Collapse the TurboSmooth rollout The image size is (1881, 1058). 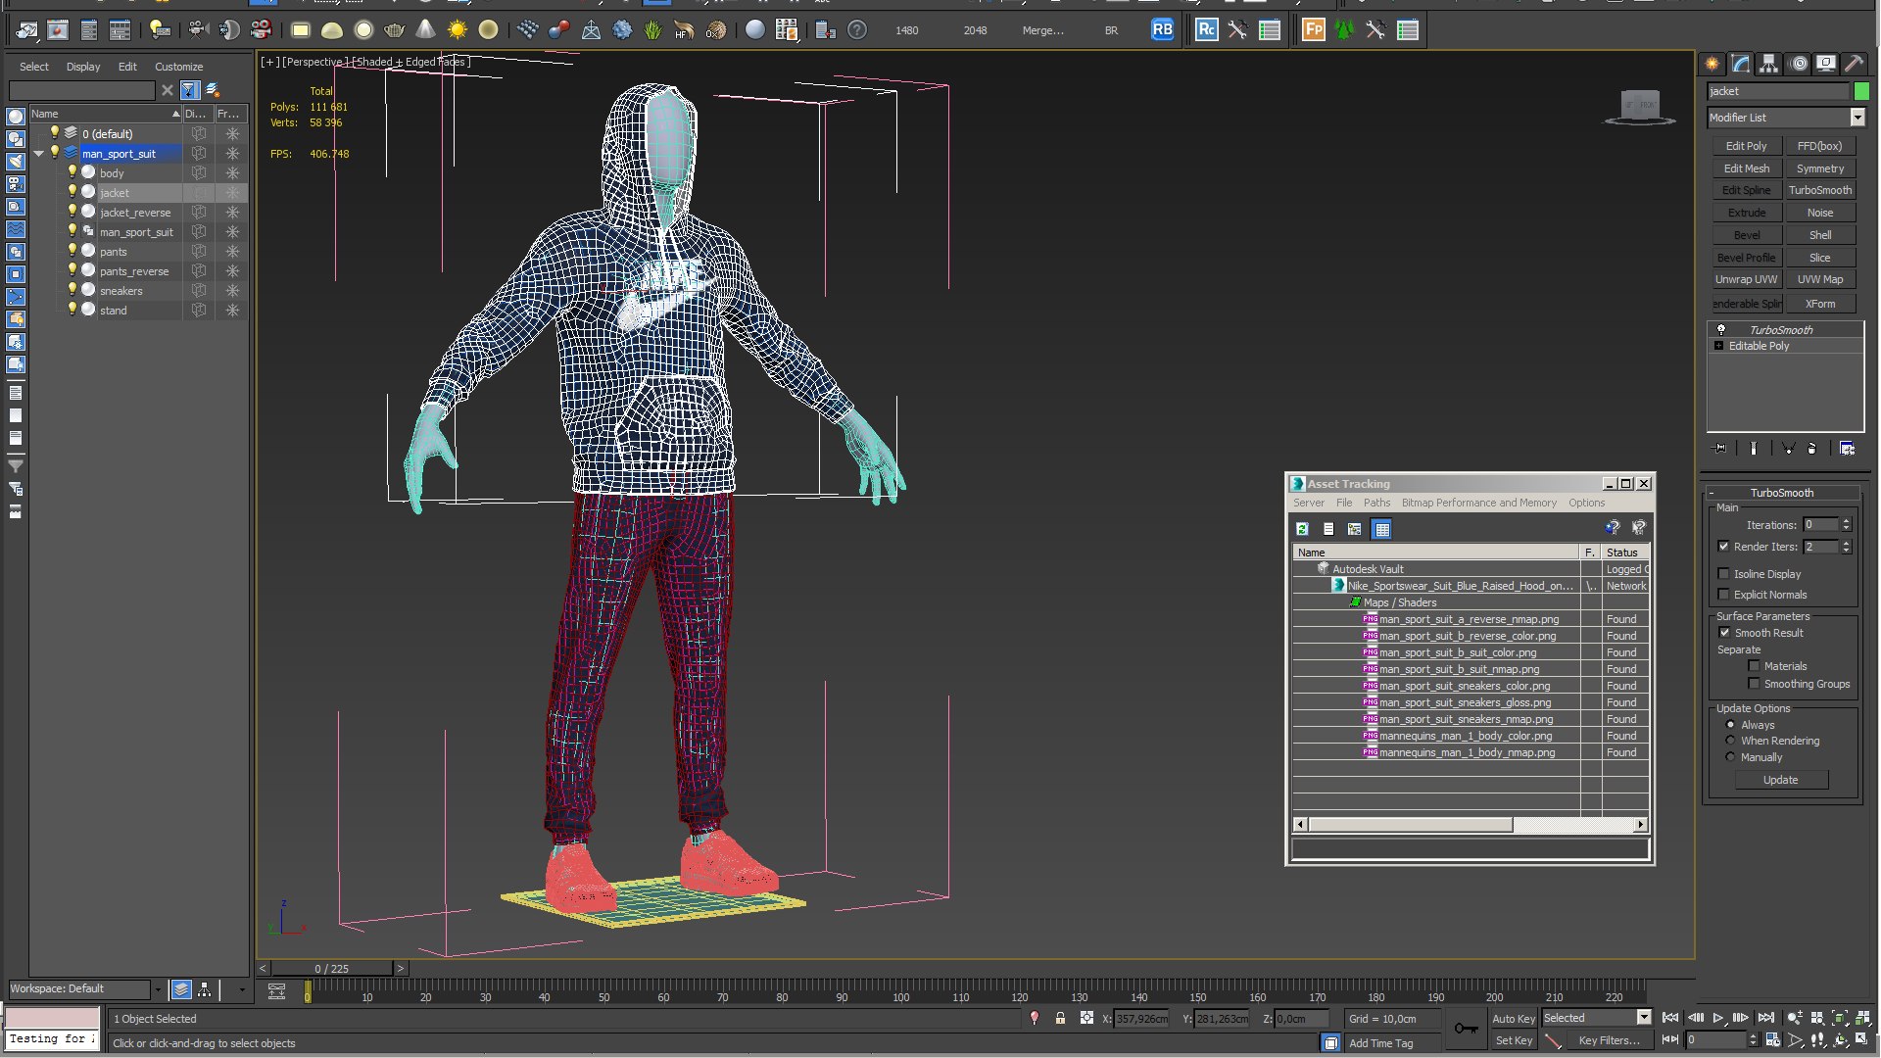[x=1784, y=493]
